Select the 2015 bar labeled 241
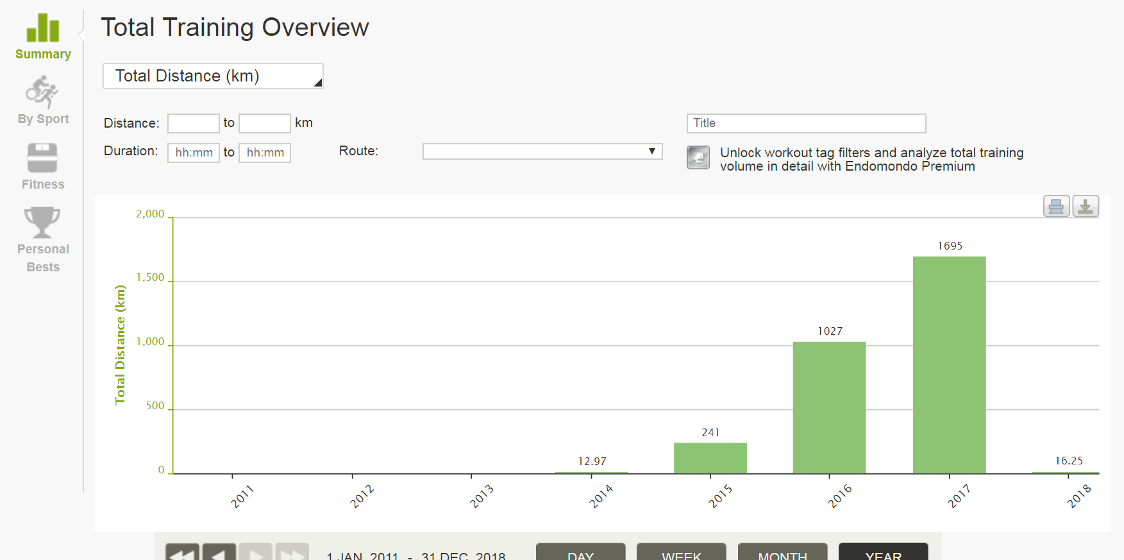 (x=710, y=458)
